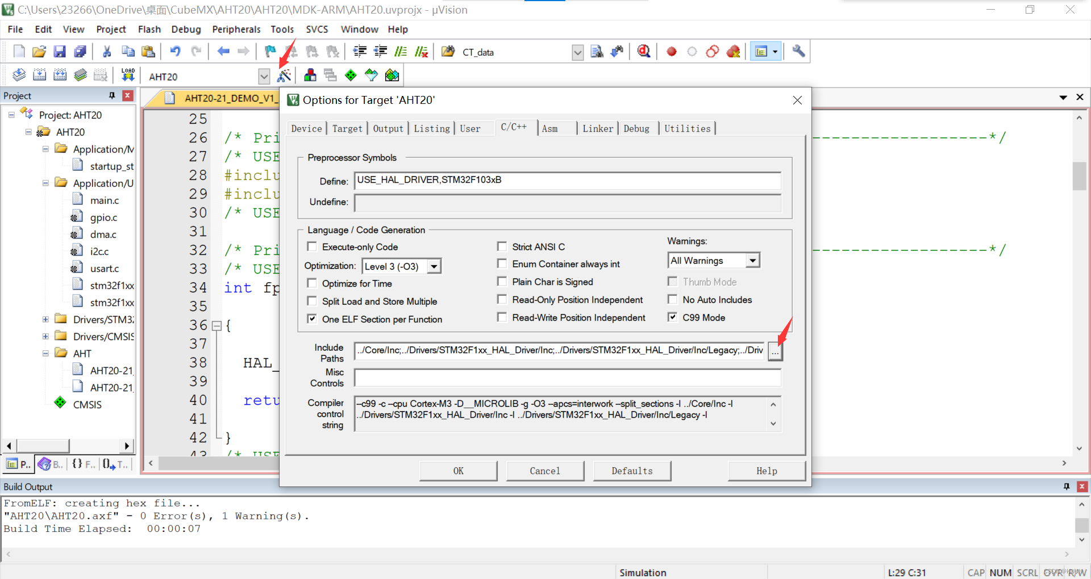
Task: Toggle Enum Container always int
Action: (502, 263)
